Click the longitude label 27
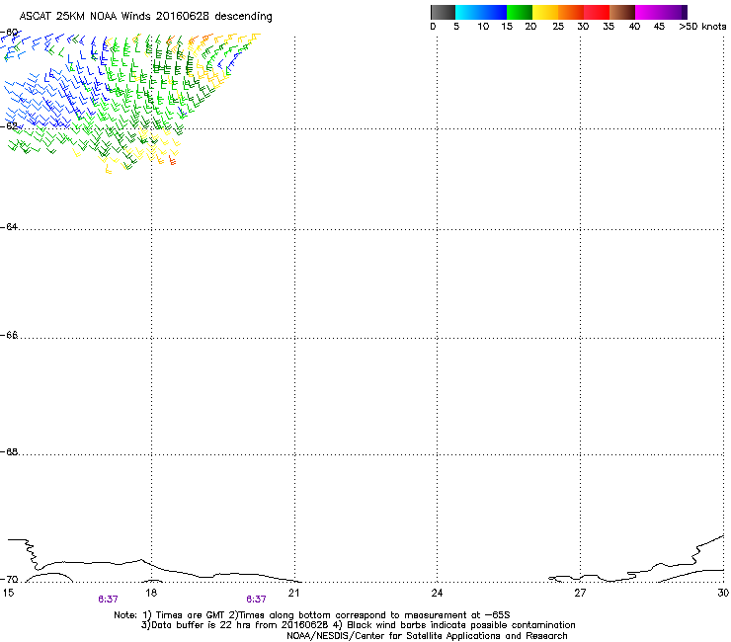731x642 pixels. point(580,593)
